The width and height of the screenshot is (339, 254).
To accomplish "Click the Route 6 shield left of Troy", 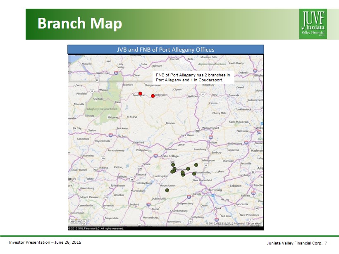I will 203,94.
